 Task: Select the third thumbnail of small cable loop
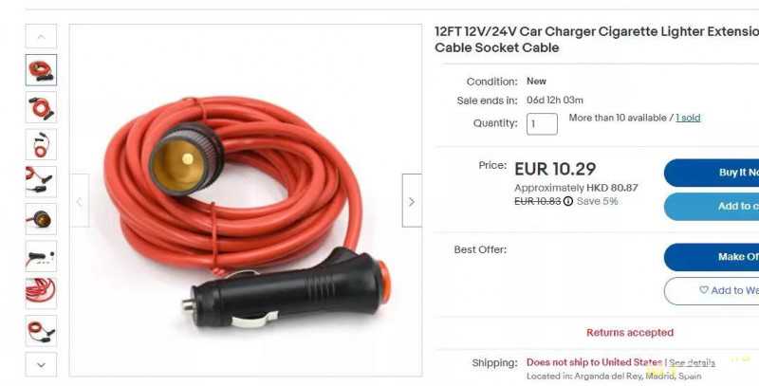point(41,144)
